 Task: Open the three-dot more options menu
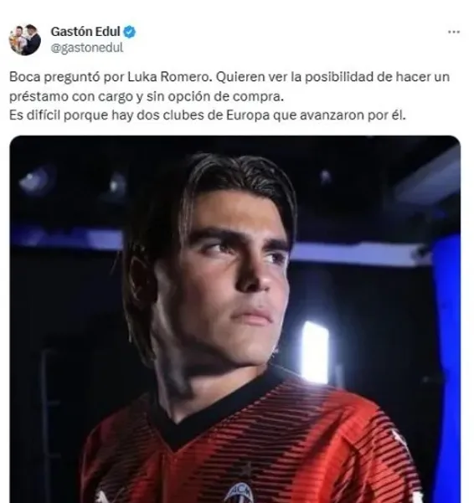(454, 32)
